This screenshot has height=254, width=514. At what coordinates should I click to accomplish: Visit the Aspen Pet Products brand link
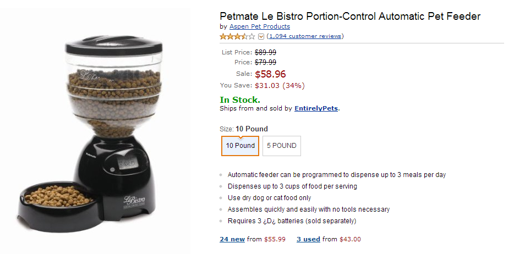click(x=259, y=26)
